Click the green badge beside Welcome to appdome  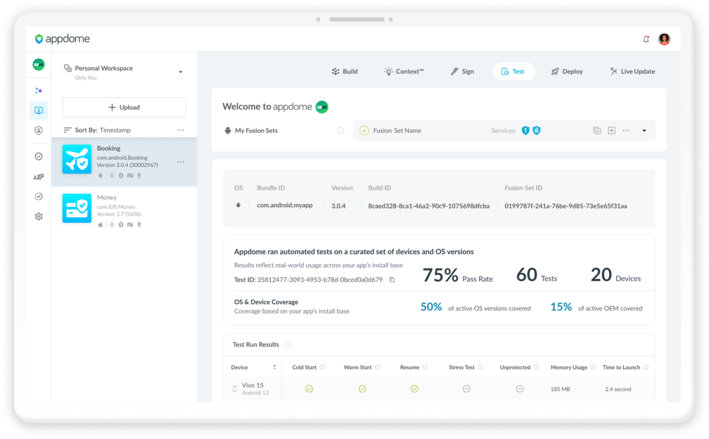click(x=322, y=107)
